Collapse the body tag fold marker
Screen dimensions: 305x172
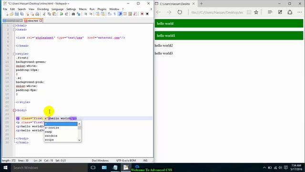pos(14,110)
